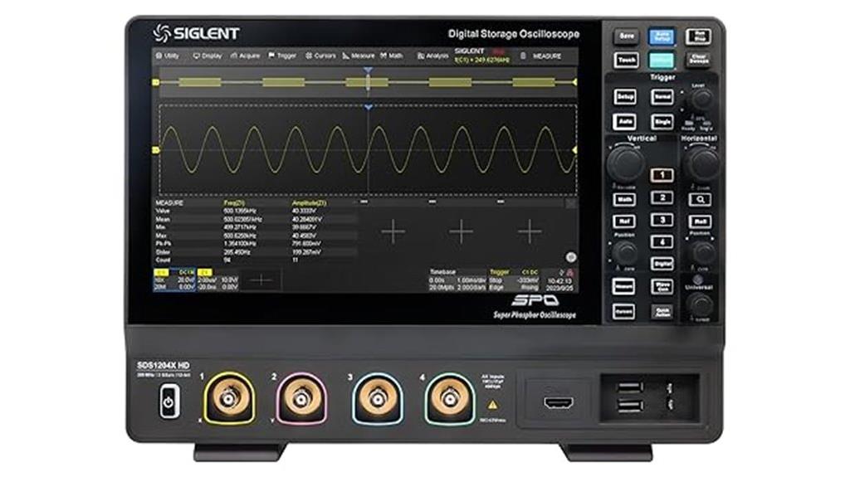Screen dimensions: 850x477
Task: Toggle the Run/Stop button
Action: point(698,37)
